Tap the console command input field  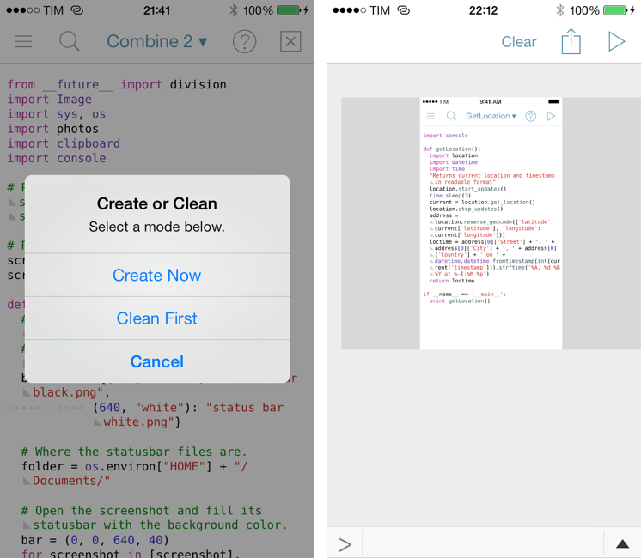(x=481, y=543)
